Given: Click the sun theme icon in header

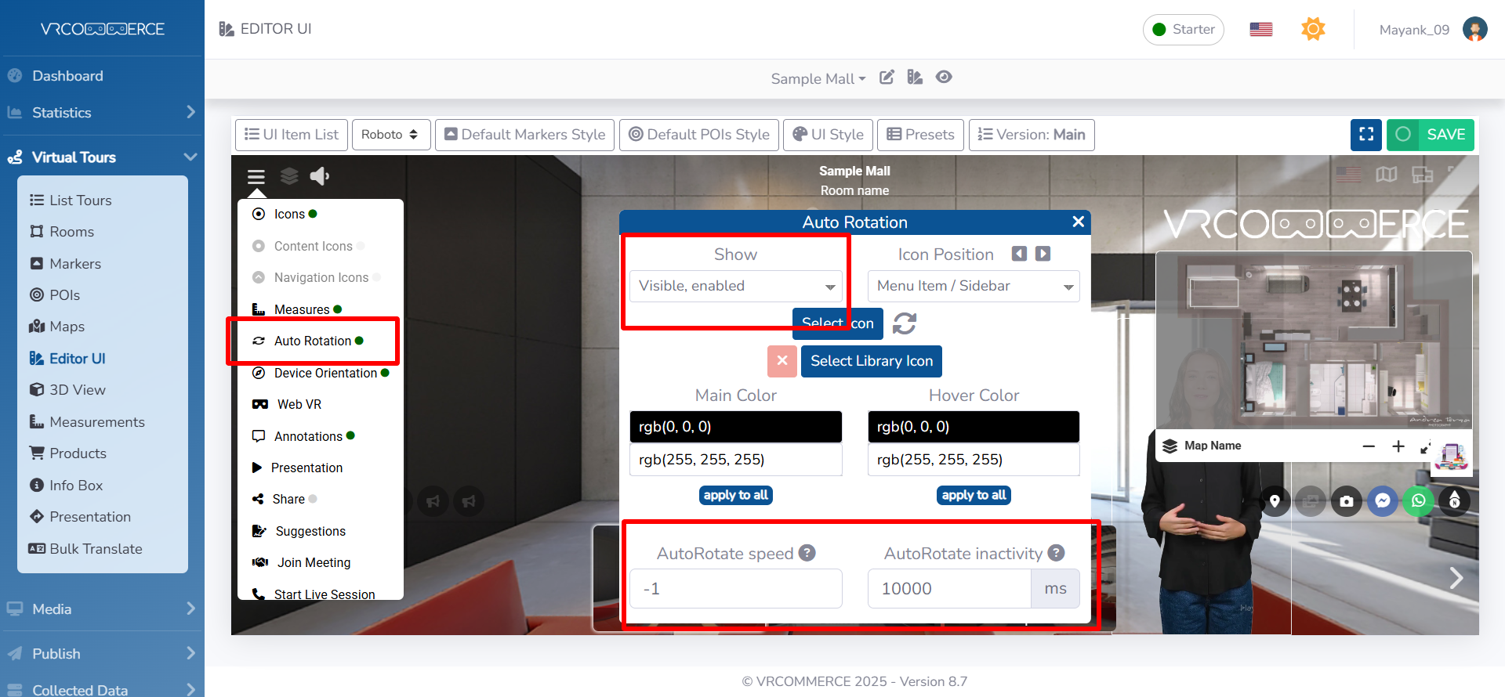Looking at the screenshot, I should click(x=1313, y=30).
